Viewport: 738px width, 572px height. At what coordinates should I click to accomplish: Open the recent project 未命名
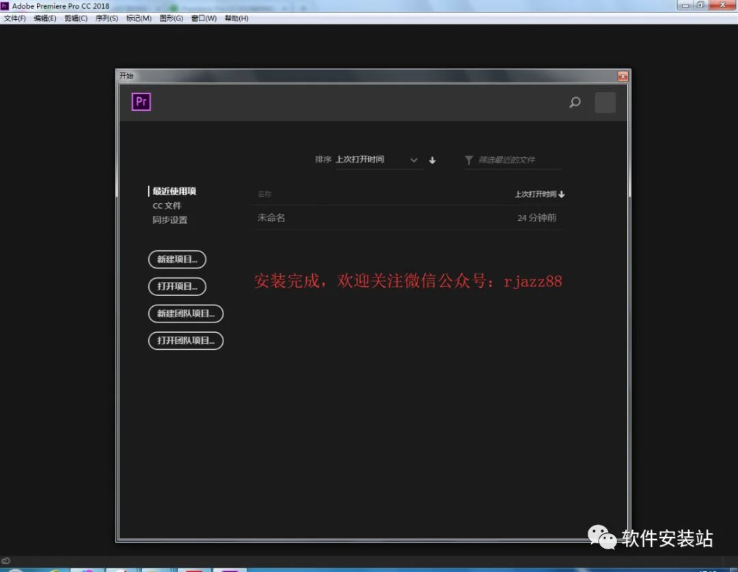point(407,217)
